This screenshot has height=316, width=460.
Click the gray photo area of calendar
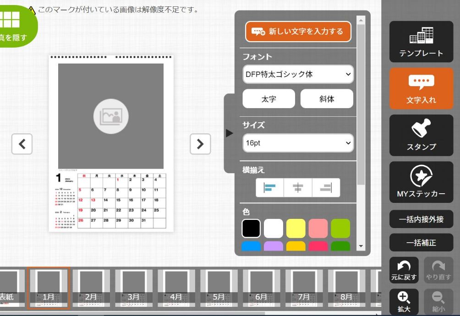(111, 116)
